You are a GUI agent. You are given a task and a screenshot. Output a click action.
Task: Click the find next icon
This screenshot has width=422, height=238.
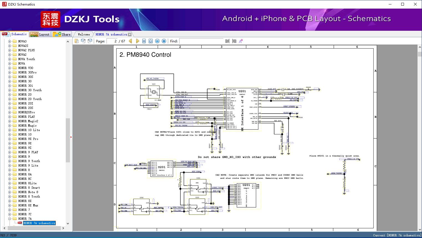[234, 41]
